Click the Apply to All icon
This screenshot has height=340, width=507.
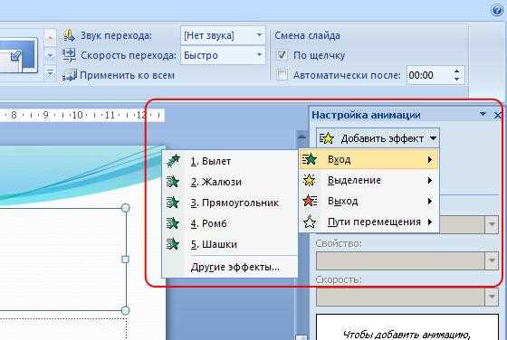pos(69,75)
